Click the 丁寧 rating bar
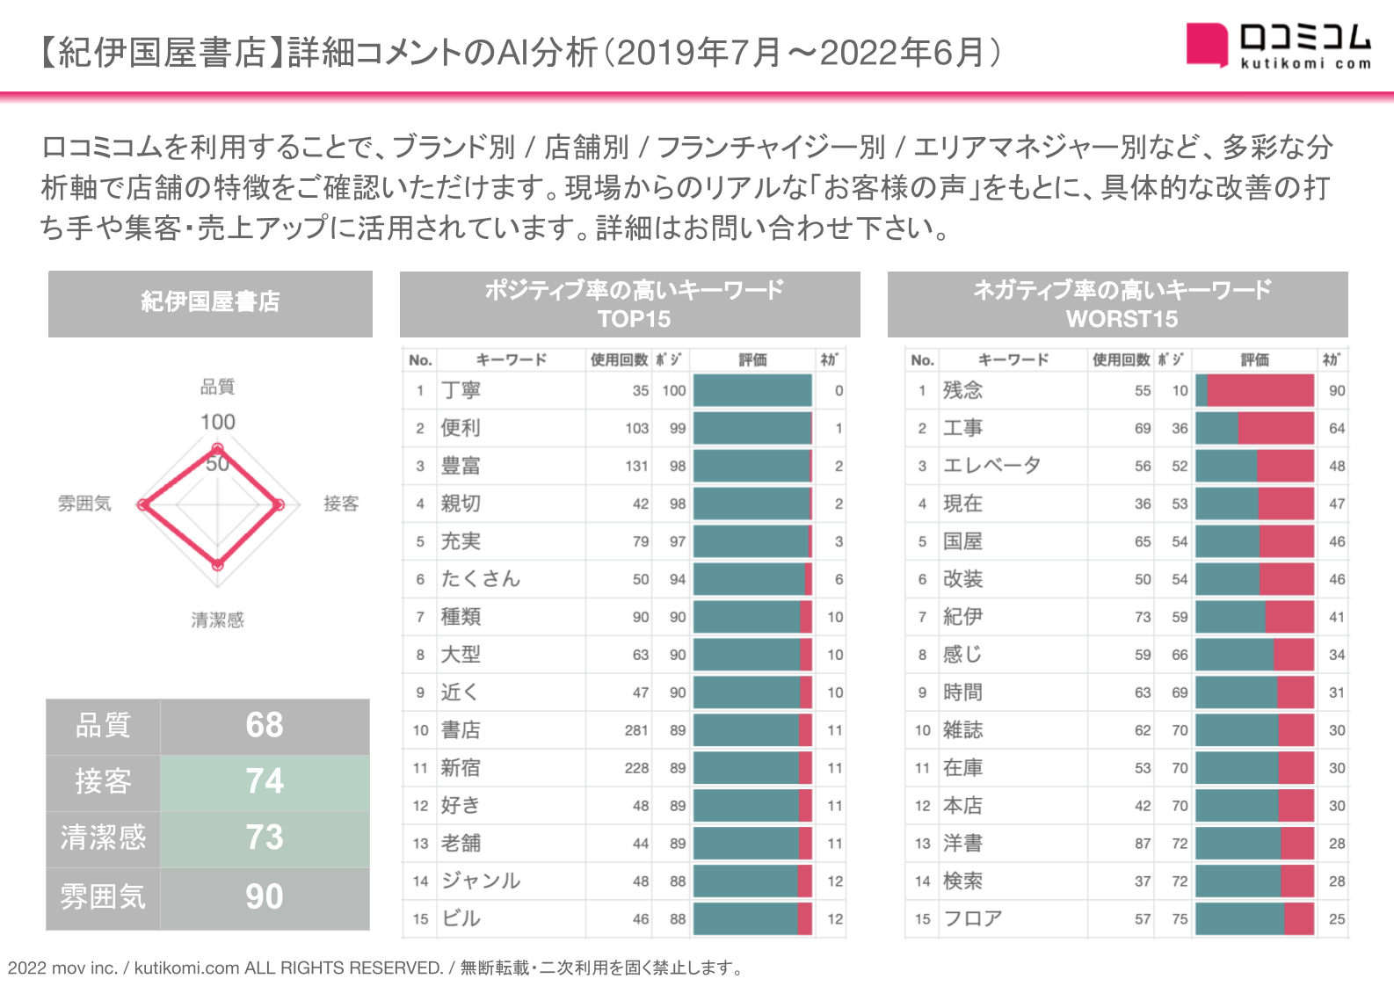Viewport: 1394px width, 986px height. [x=752, y=390]
